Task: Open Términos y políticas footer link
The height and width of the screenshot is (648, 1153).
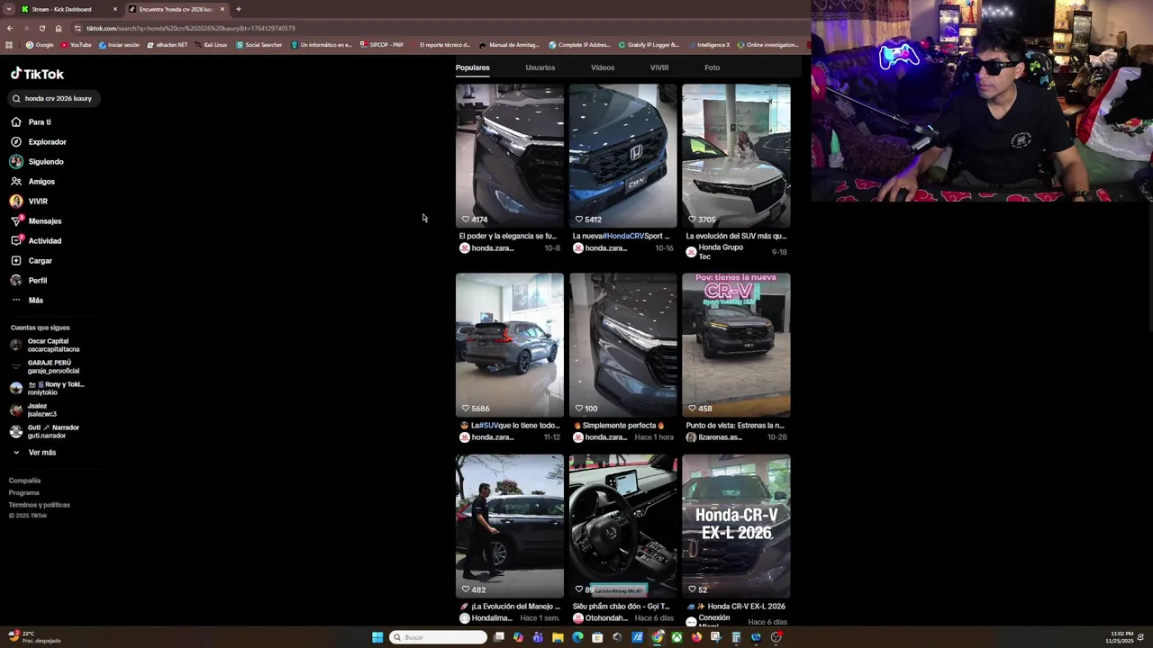Action: coord(40,505)
